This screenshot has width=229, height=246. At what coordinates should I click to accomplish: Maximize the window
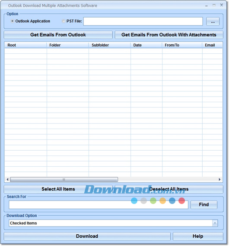pos(214,5)
